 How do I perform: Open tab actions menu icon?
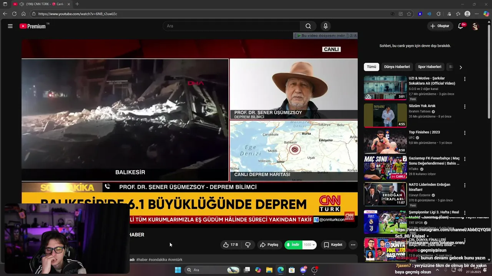coord(5,4)
